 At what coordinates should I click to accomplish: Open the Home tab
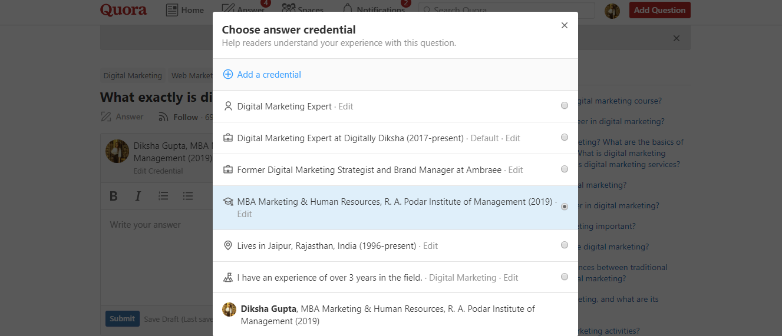185,10
